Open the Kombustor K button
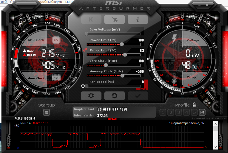This screenshot has width=228, height=153. point(91,19)
